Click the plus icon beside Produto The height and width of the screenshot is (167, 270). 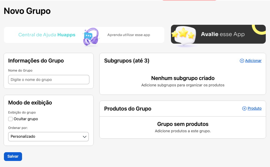(x=244, y=108)
